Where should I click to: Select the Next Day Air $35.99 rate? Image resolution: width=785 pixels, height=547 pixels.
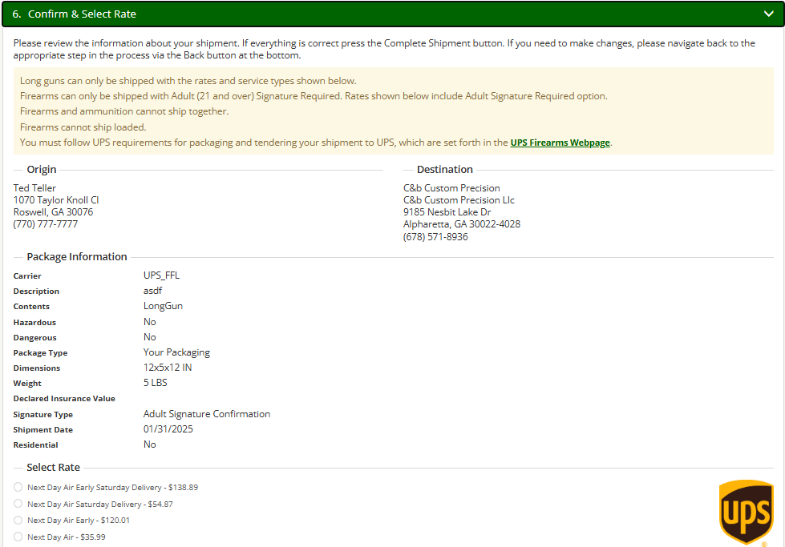pos(18,537)
